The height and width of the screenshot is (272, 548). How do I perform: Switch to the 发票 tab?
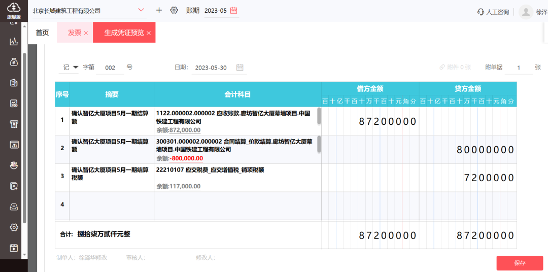click(x=75, y=32)
